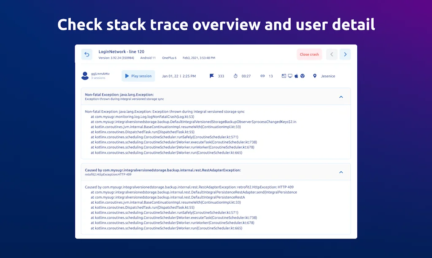
Task: Click the previous crash navigation arrow
Action: (332, 54)
